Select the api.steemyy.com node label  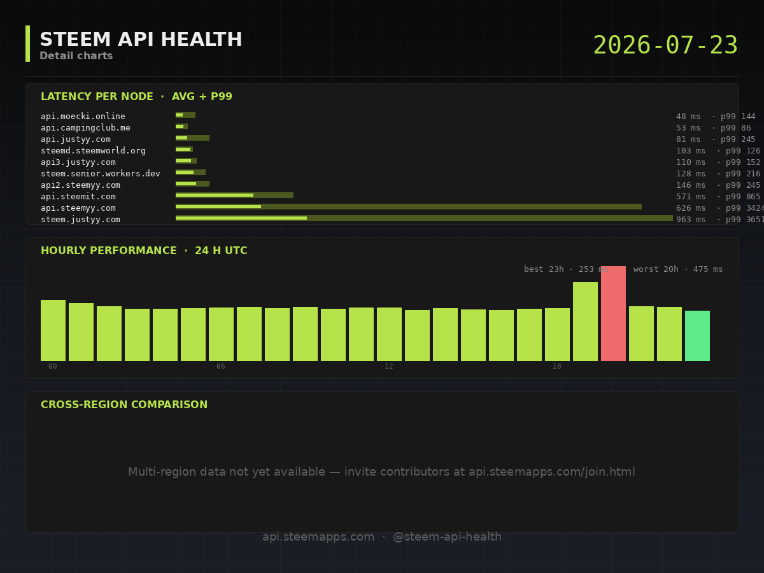coord(78,208)
